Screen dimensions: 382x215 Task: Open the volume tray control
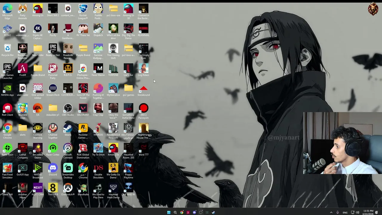click(358, 212)
